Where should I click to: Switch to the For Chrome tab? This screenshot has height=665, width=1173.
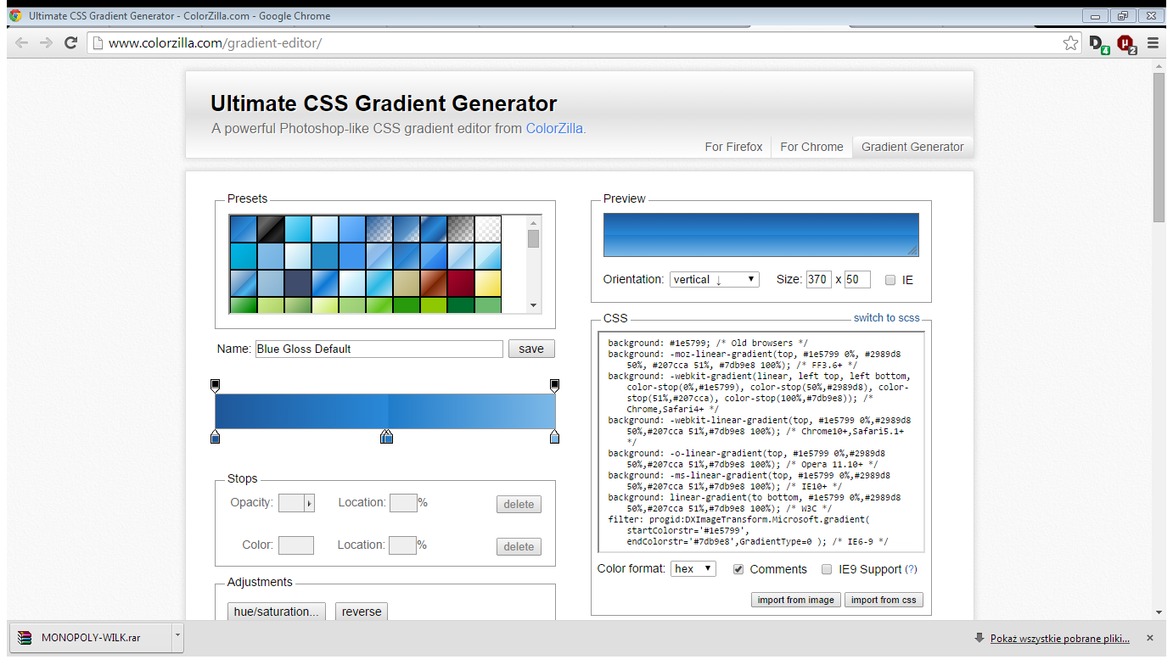(x=811, y=147)
